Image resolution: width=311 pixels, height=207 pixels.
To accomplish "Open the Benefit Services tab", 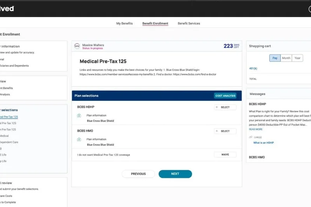I will pos(189,23).
